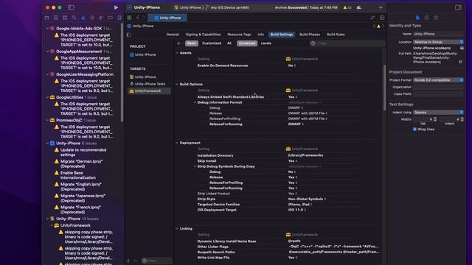This screenshot has height=265, width=472.
Task: Click the build settings scrollbar
Action: pos(384,87)
